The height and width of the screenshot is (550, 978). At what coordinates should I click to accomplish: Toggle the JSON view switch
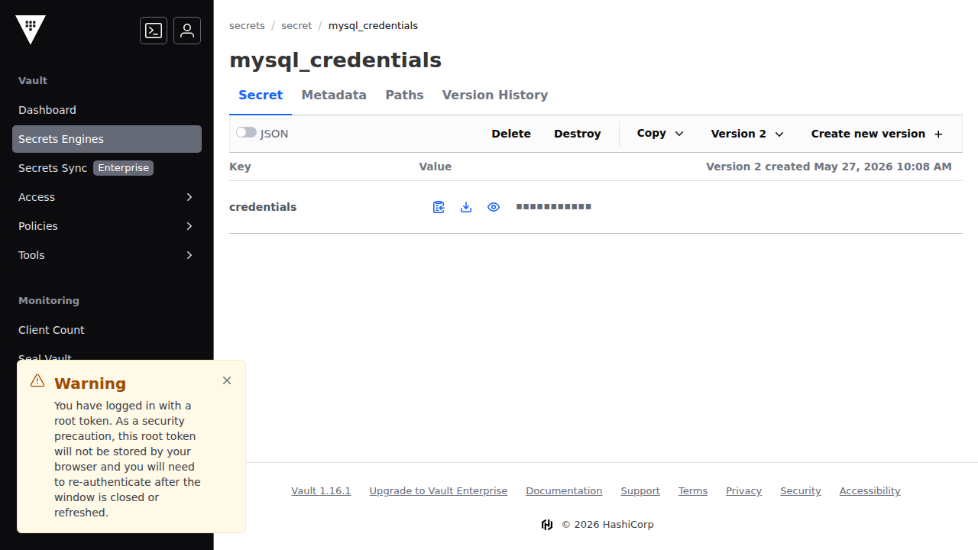tap(246, 133)
